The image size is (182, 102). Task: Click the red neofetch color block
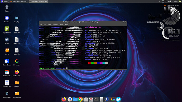(90, 63)
